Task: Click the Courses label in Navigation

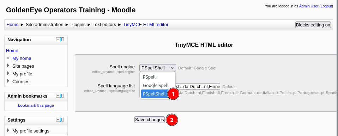Action: [x=21, y=81]
